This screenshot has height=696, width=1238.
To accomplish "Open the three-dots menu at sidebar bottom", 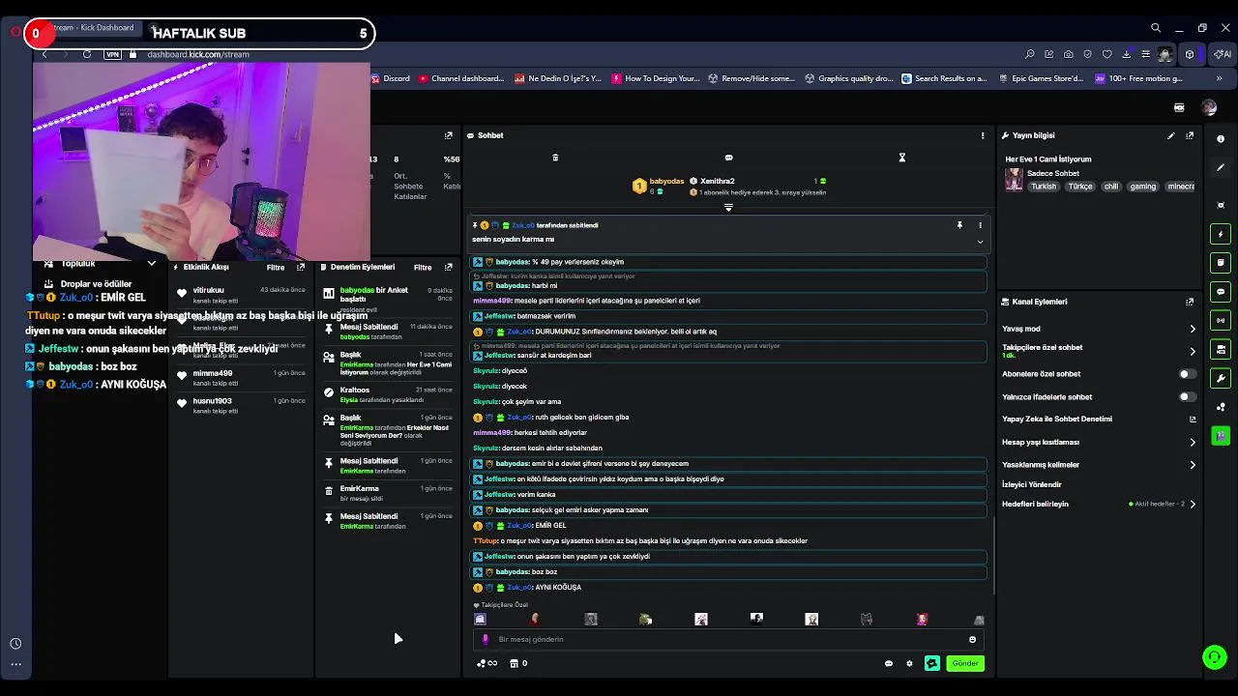I will [15, 664].
